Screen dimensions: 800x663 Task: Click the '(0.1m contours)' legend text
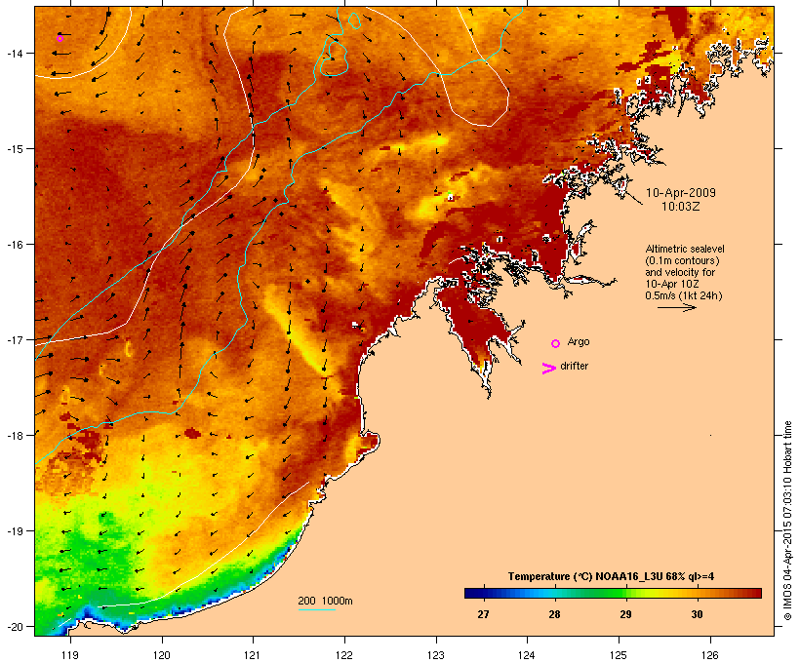pos(682,260)
